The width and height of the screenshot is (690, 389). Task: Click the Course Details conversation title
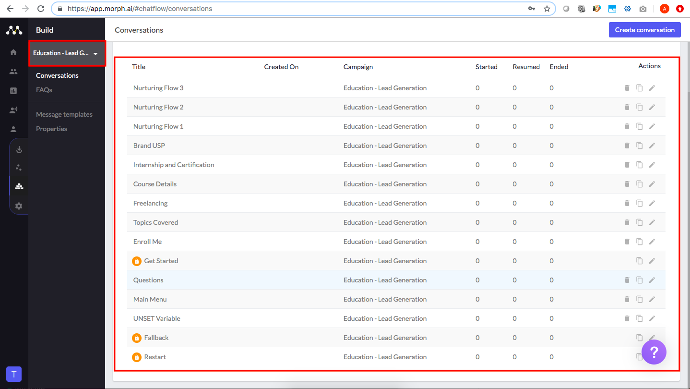155,184
